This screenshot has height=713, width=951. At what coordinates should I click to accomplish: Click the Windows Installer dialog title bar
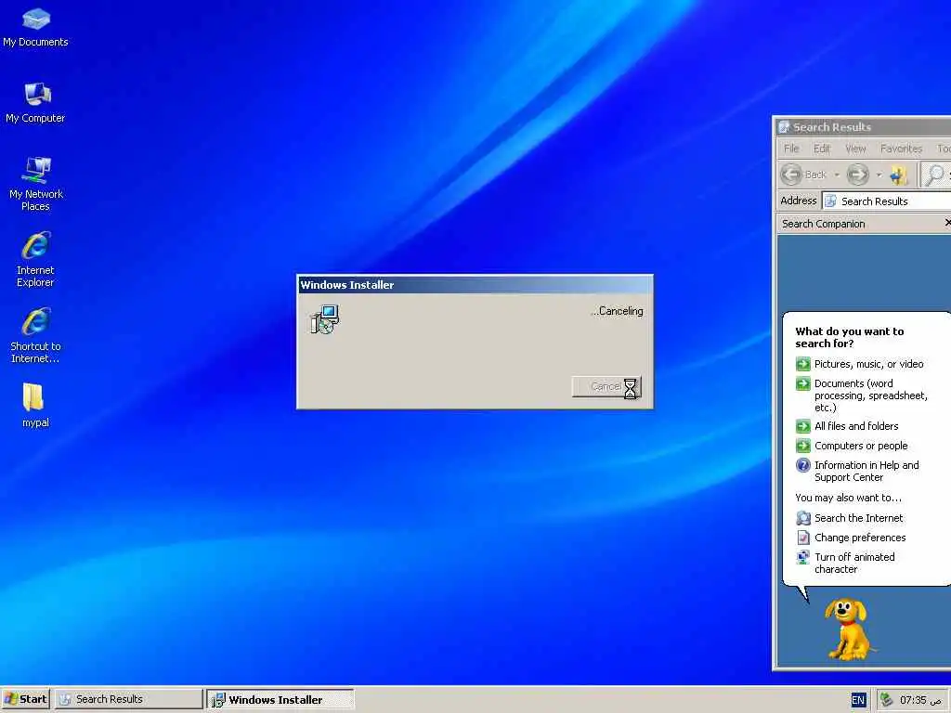tap(475, 285)
